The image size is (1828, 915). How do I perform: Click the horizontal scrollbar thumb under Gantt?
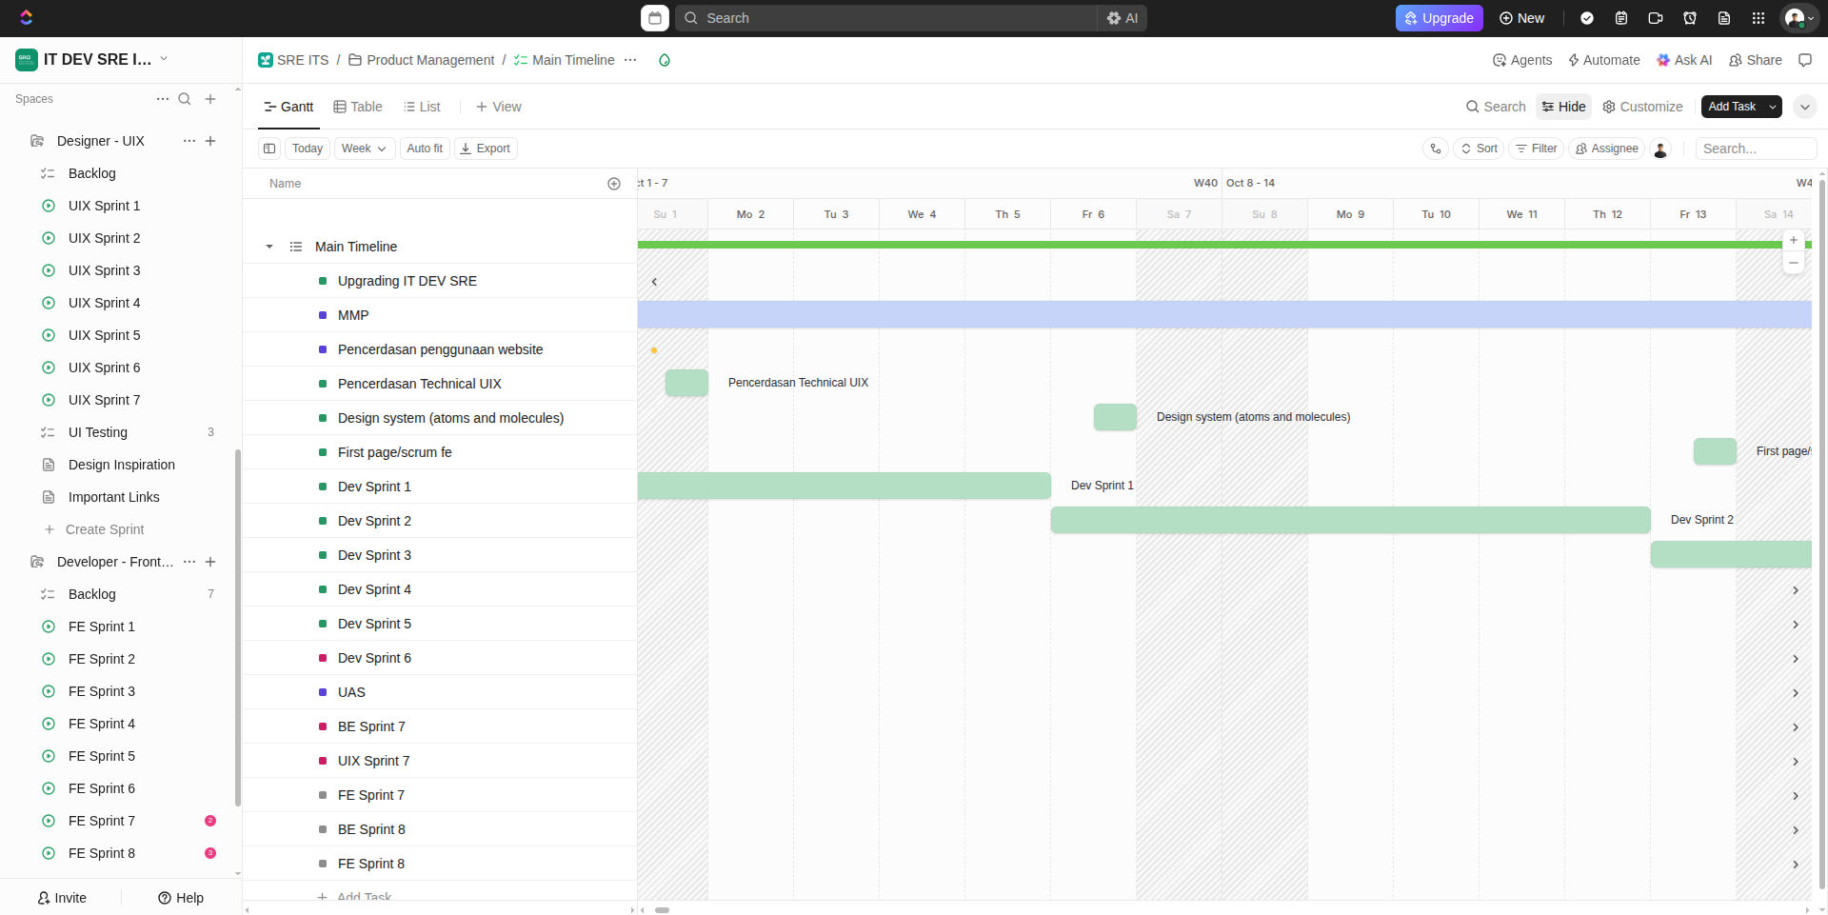pyautogui.click(x=662, y=910)
